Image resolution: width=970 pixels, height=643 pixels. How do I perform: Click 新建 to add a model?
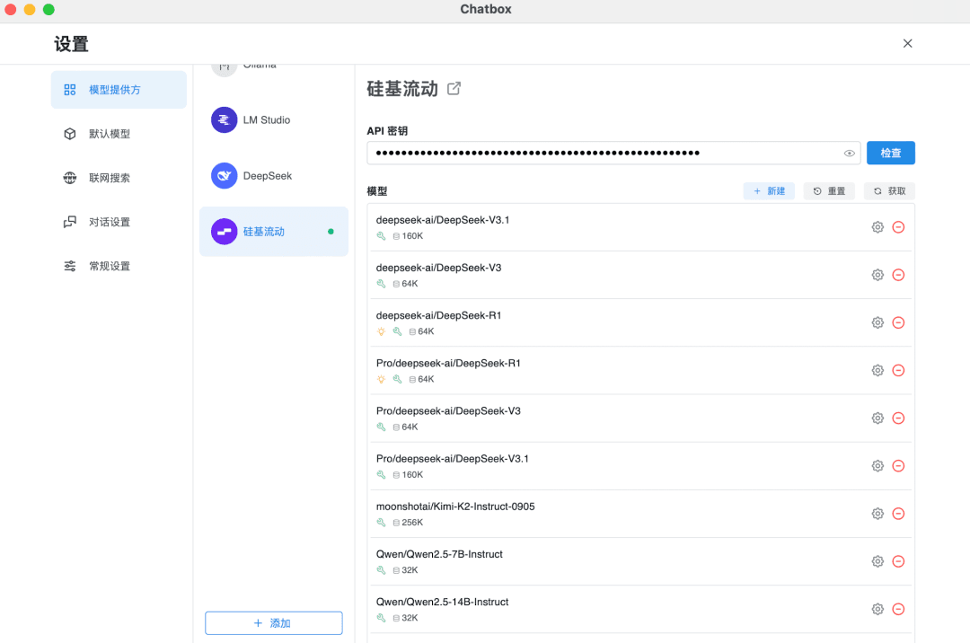click(x=769, y=191)
